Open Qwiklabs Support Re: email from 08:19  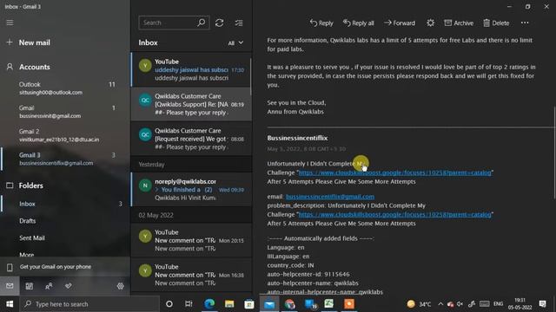coord(191,104)
